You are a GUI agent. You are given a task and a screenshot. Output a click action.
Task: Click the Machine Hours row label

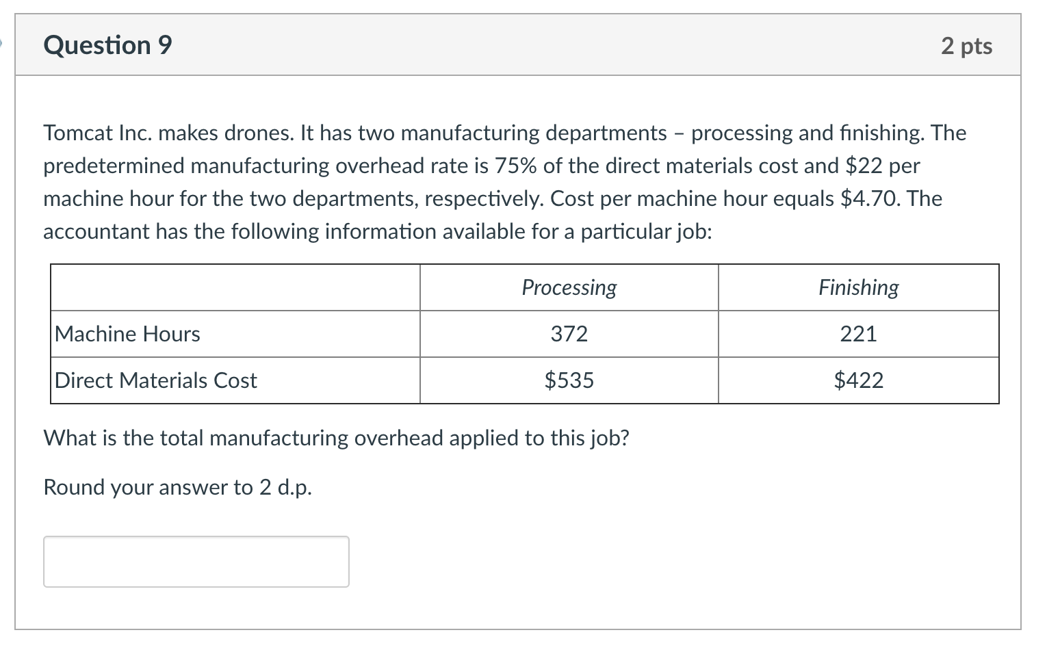[x=127, y=334]
